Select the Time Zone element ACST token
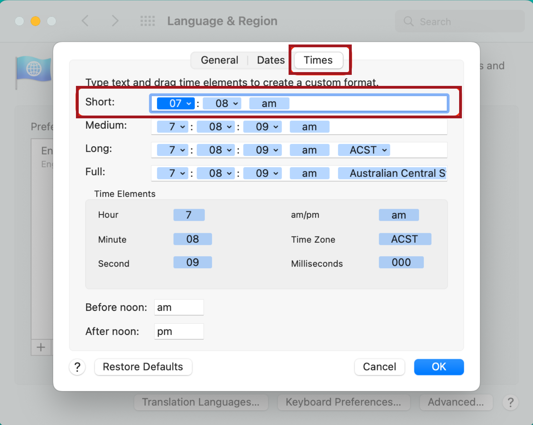Image resolution: width=533 pixels, height=425 pixels. [405, 239]
